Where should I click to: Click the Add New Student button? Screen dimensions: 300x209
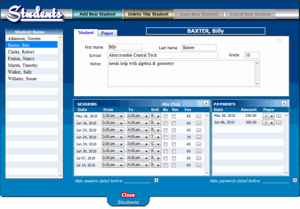[x=97, y=14]
